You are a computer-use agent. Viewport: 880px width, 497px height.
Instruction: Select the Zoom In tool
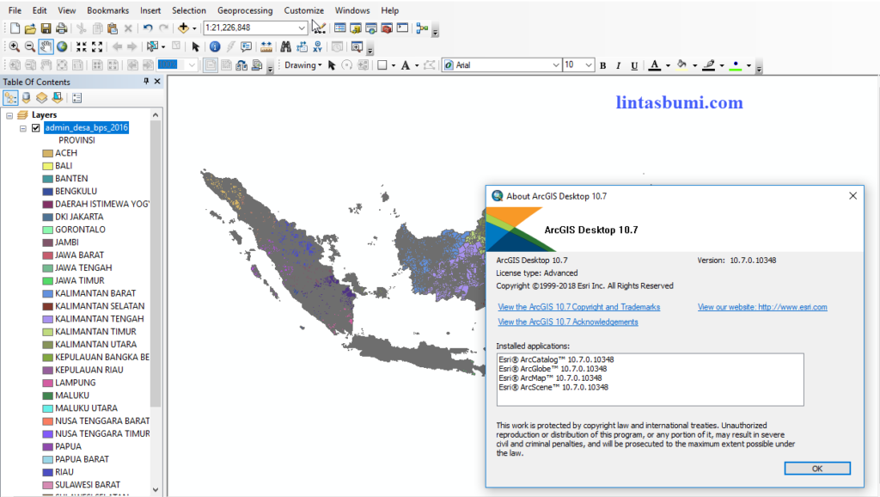pyautogui.click(x=14, y=46)
